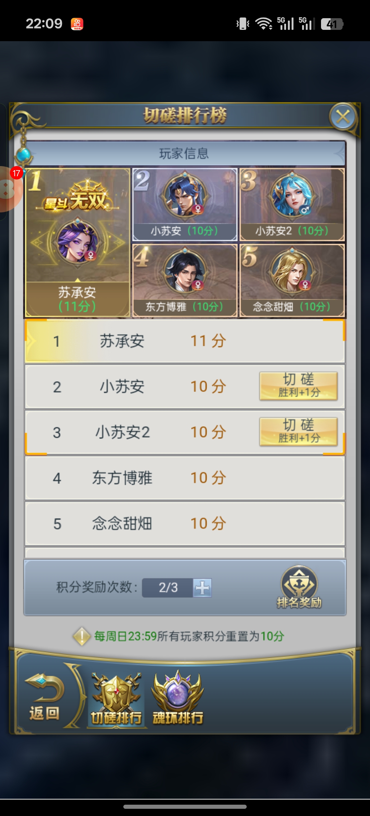Select 念念甜畑 row in ranking list

pyautogui.click(x=185, y=523)
